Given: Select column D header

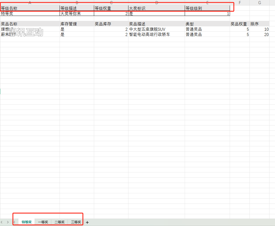Looking at the screenshot, I should click(x=156, y=2).
